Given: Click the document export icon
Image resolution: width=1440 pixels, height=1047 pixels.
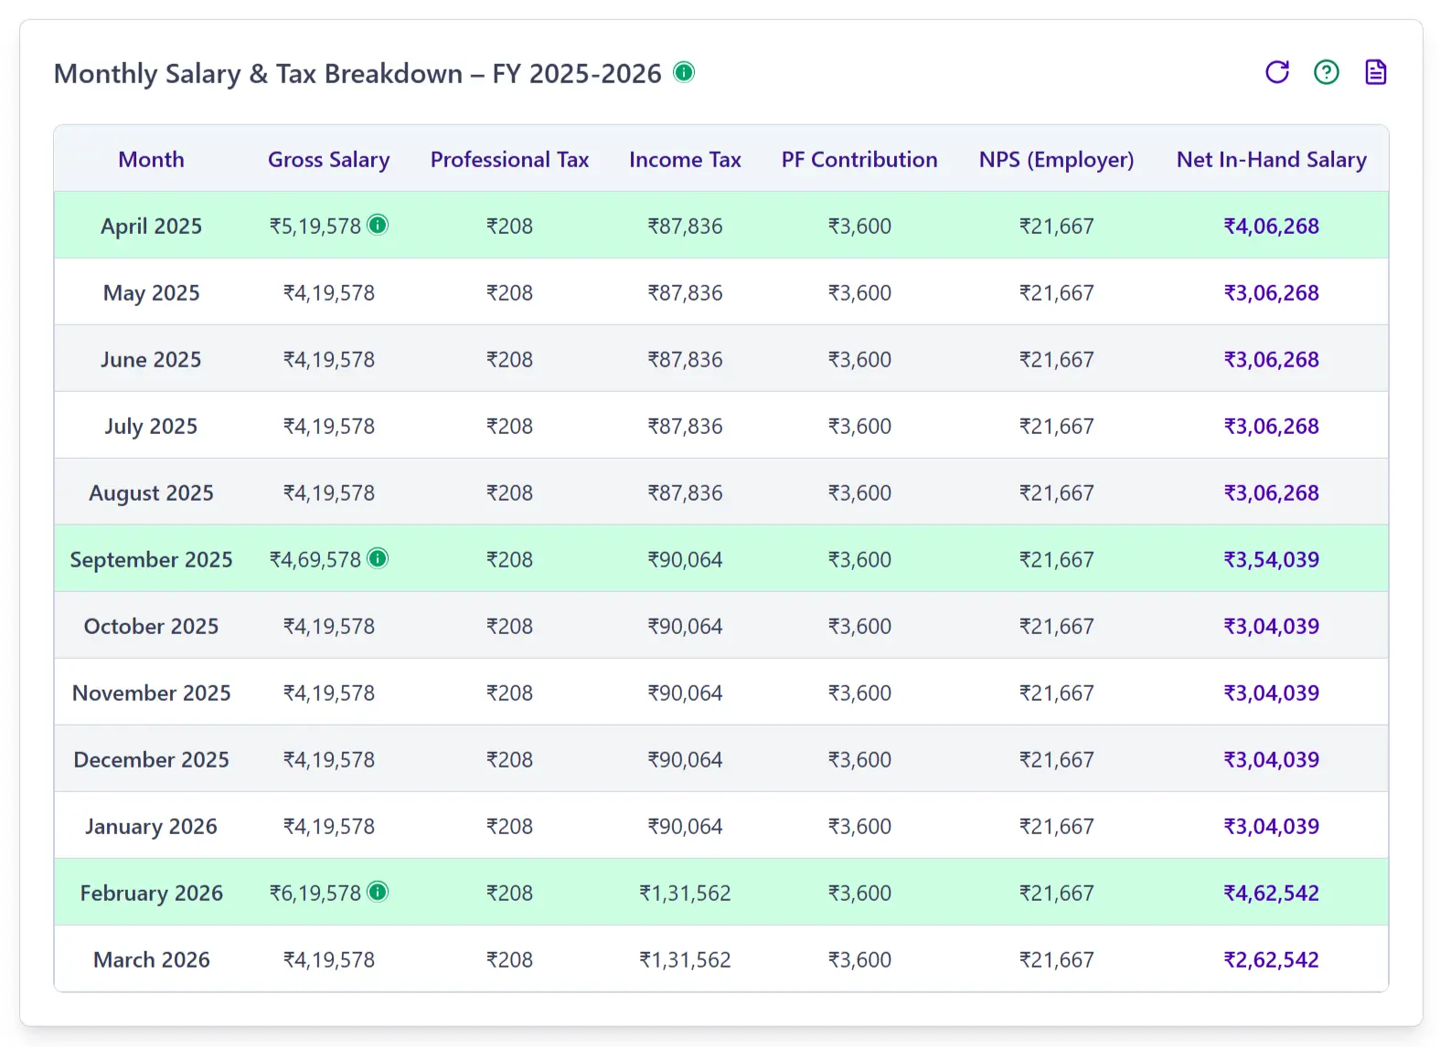Looking at the screenshot, I should click(x=1375, y=72).
